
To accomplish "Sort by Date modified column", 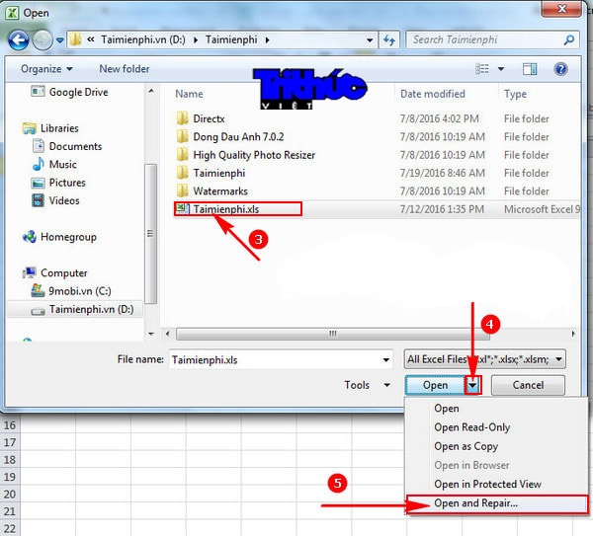I will tap(433, 94).
